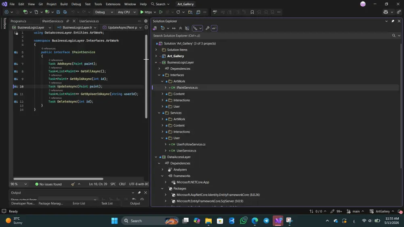Open the Build menu

click(64, 4)
